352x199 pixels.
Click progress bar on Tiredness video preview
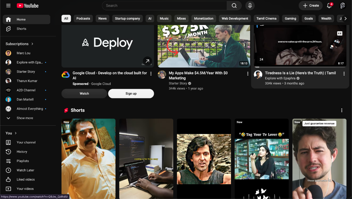click(x=300, y=67)
